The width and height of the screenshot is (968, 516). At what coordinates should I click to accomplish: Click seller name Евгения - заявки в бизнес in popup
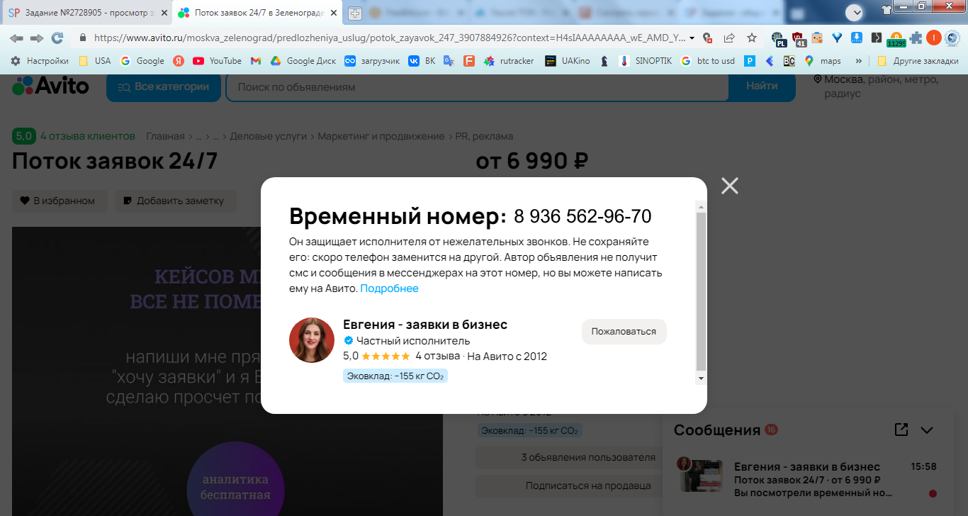[425, 325]
